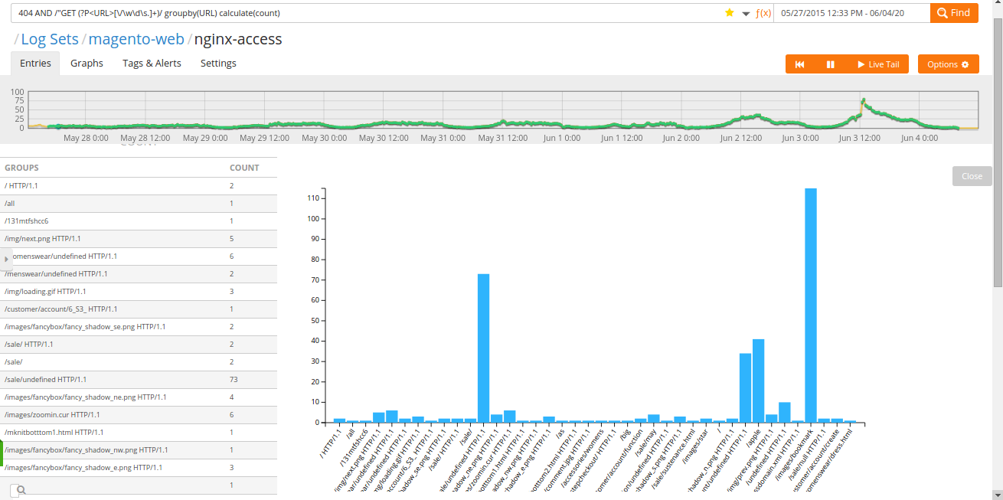Select '/img/next.png HTTP/1.1' row

(139, 239)
